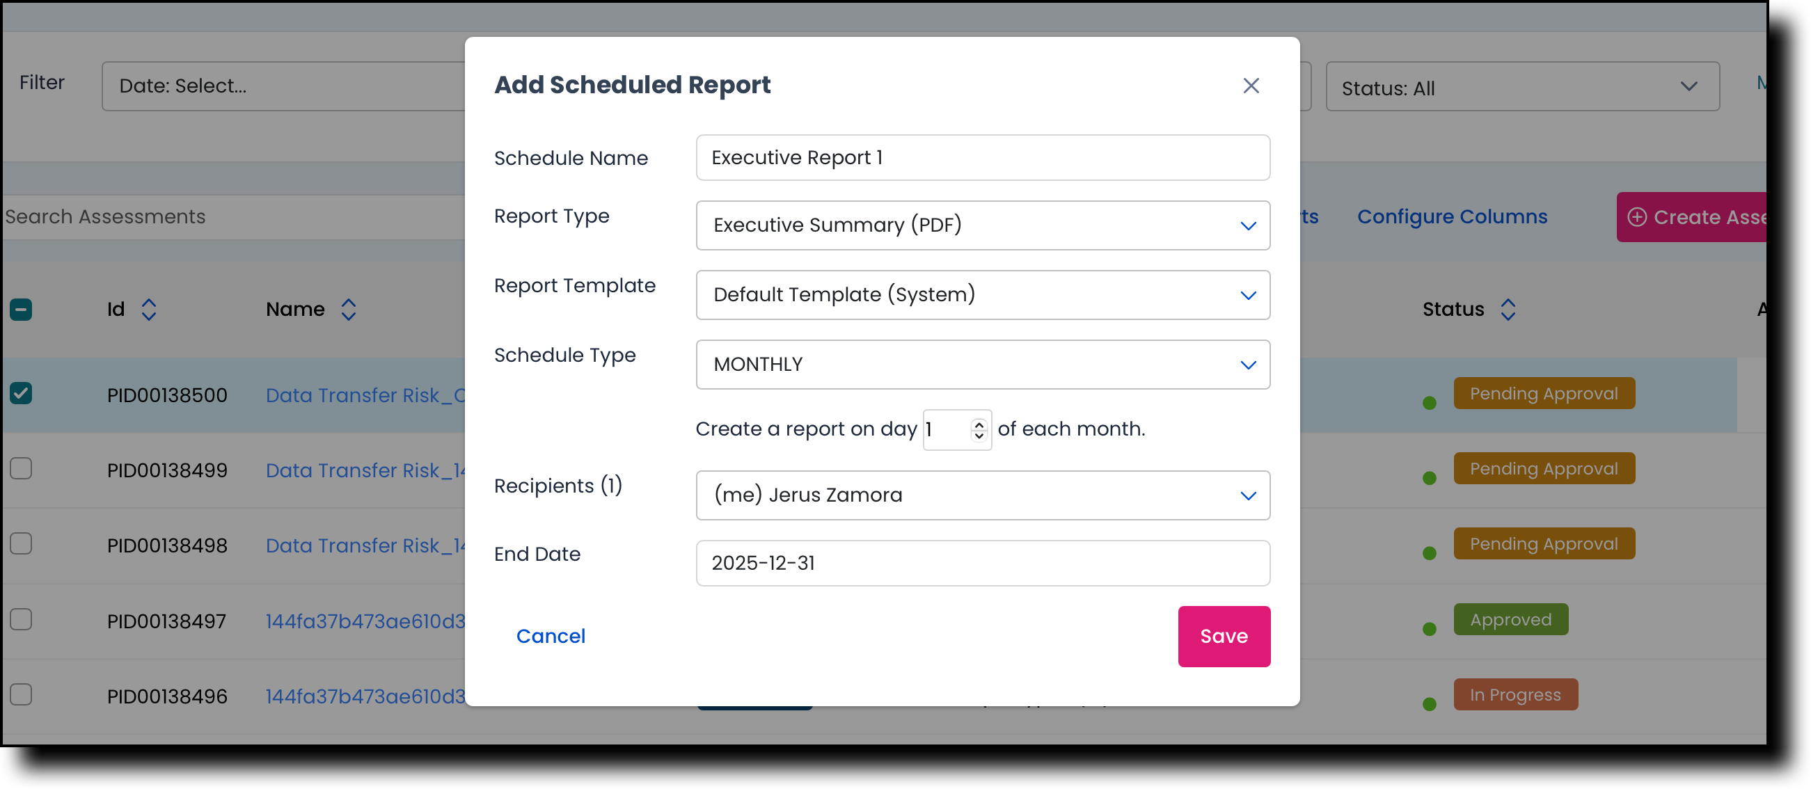Close the Add Scheduled Report dialog

[x=1251, y=86]
